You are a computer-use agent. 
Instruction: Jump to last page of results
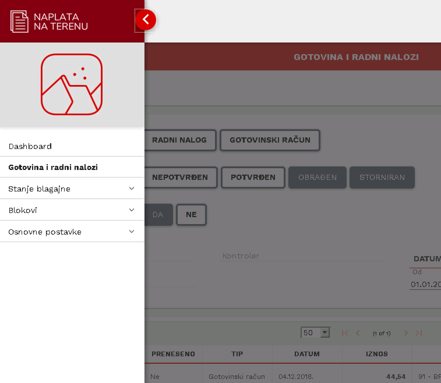click(419, 333)
